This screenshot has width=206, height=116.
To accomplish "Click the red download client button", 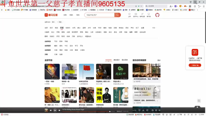I will 195,65.
